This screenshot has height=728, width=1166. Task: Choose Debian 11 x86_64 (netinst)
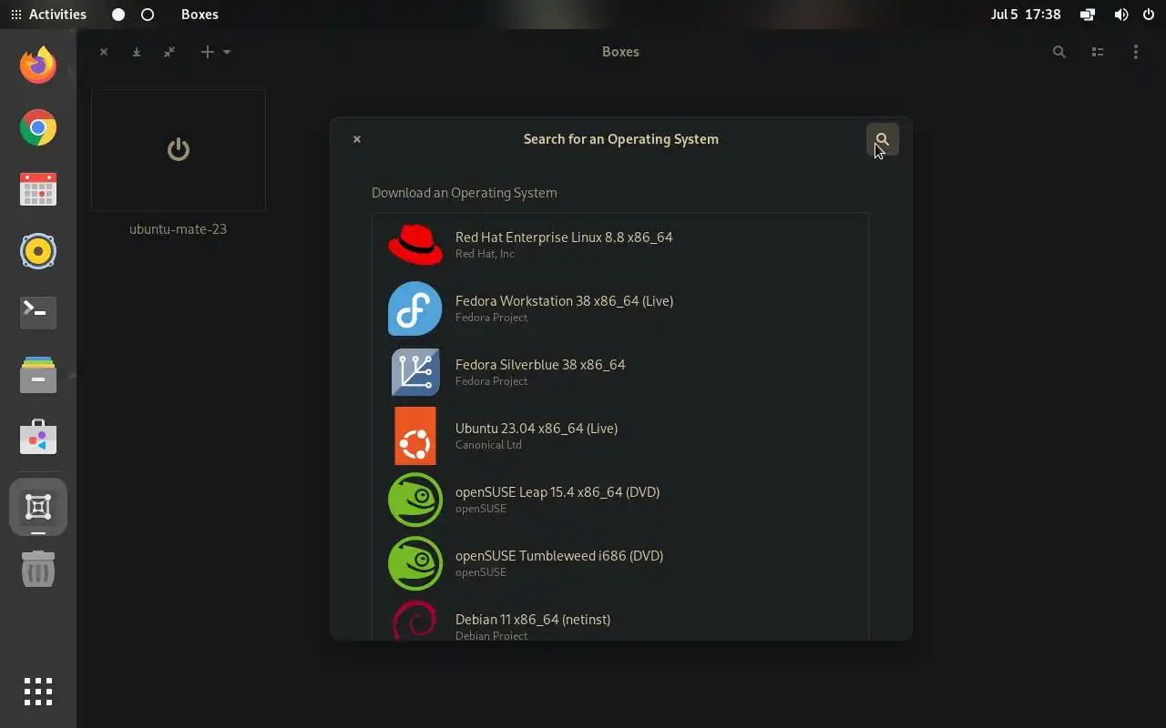[620, 619]
